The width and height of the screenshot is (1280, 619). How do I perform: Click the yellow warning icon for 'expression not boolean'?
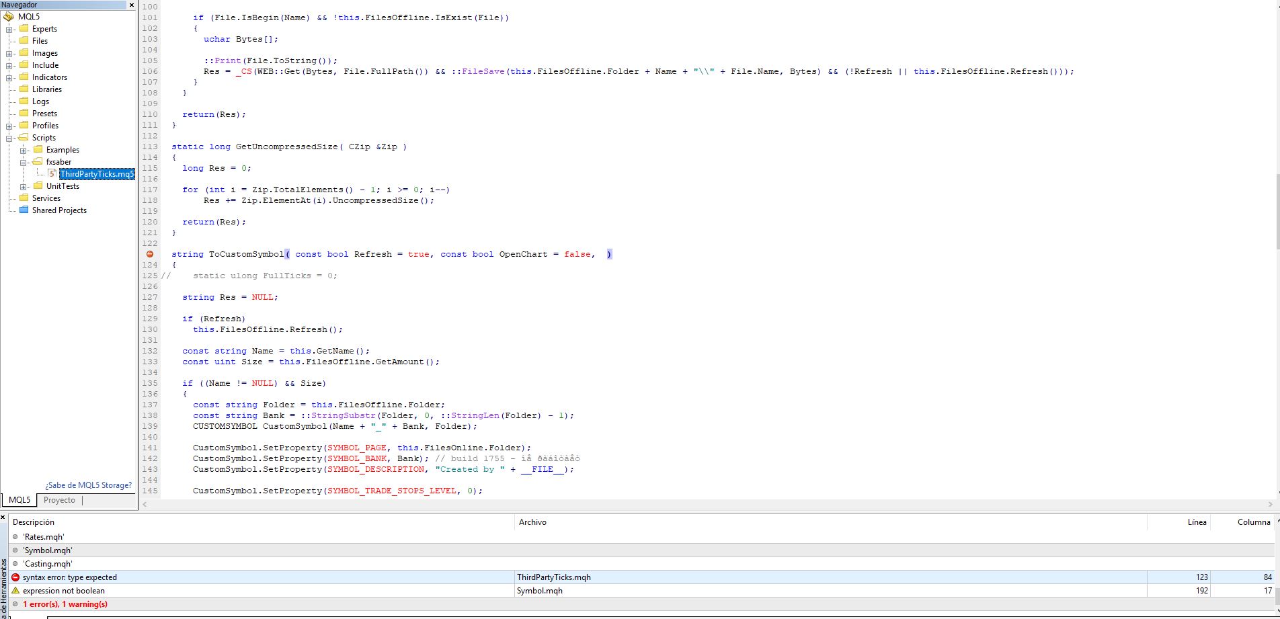[x=15, y=591]
